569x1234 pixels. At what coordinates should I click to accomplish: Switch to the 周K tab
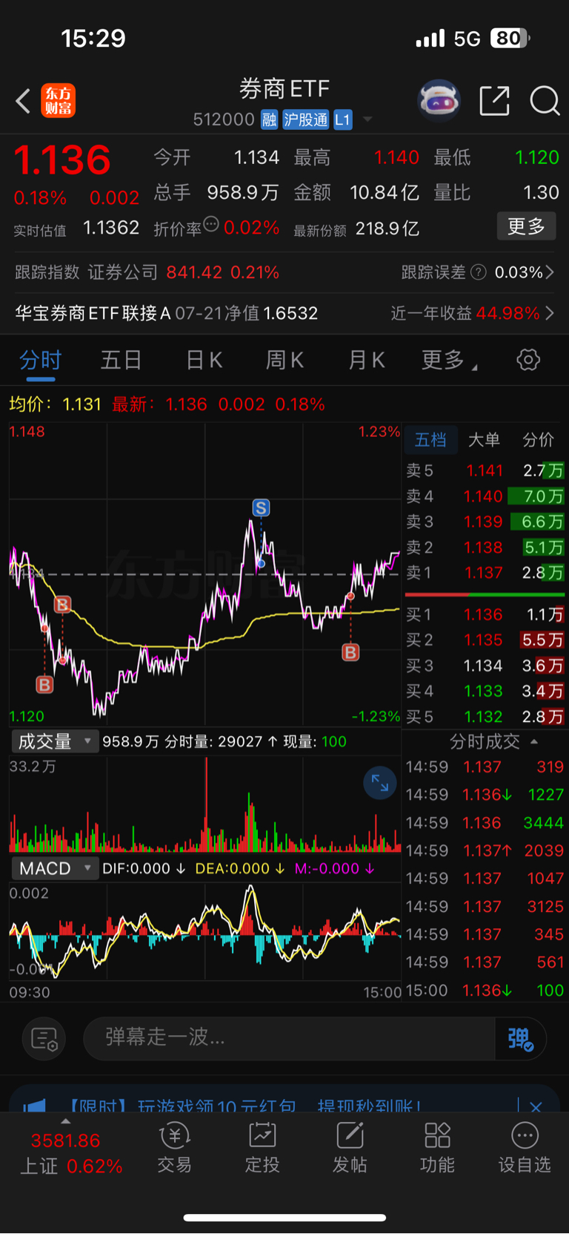click(x=284, y=361)
